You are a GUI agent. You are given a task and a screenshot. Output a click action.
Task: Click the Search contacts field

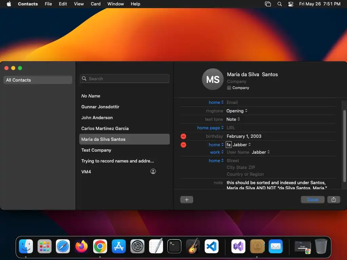point(124,79)
